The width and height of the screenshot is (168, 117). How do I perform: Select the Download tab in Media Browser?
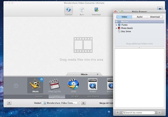point(155,17)
